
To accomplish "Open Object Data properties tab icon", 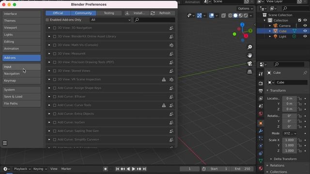I will click(261, 161).
